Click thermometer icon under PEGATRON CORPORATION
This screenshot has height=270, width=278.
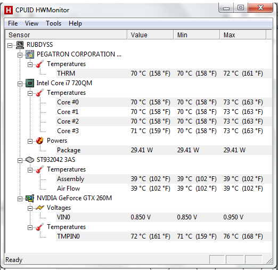point(40,64)
